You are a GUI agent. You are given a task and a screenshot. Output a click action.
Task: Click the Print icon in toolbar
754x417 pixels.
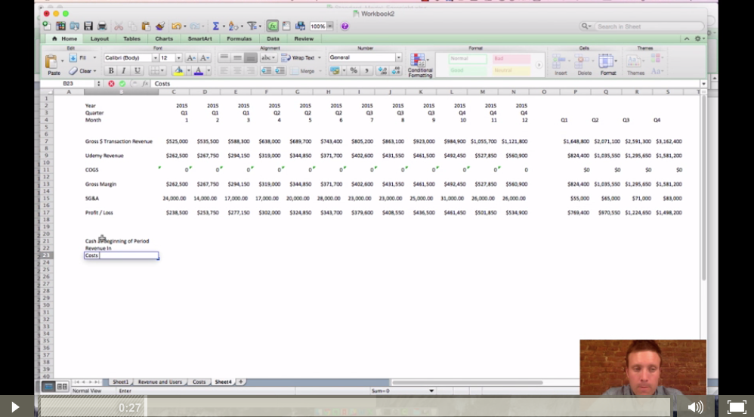click(x=102, y=26)
